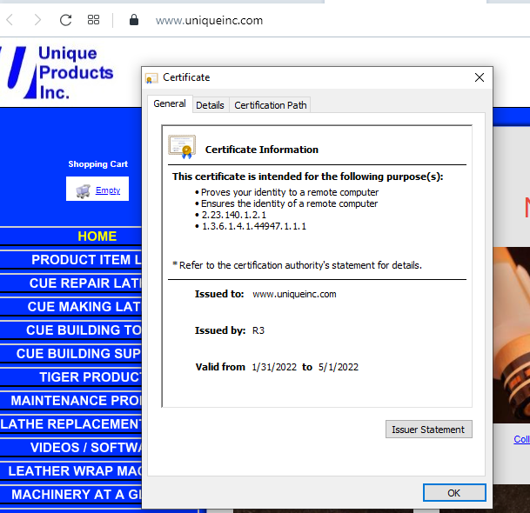This screenshot has height=513, width=530.
Task: Open the Certification Path tab
Action: tap(271, 105)
